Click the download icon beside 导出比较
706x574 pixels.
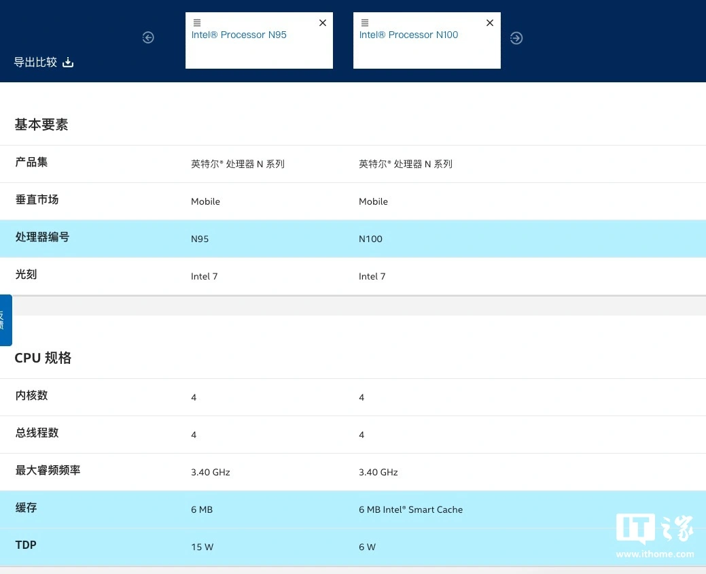pyautogui.click(x=68, y=63)
